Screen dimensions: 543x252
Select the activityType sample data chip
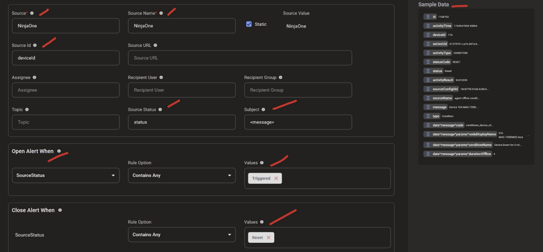click(x=441, y=53)
